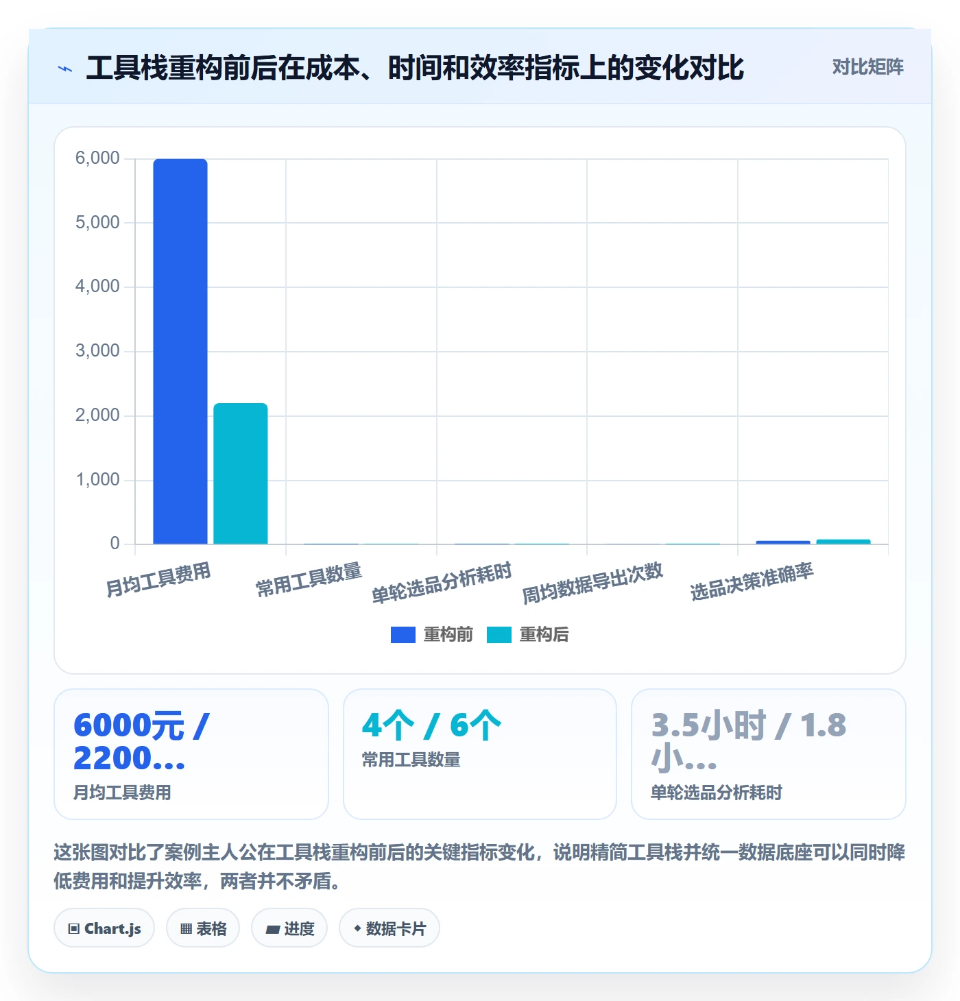The height and width of the screenshot is (1001, 960).
Task: Click the bar icon in 进度 tag
Action: click(x=272, y=930)
